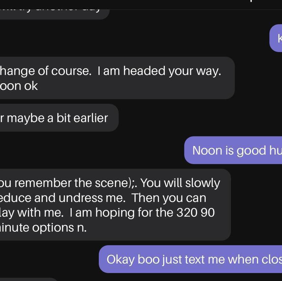The width and height of the screenshot is (282, 281).
Task: Click the "oon ok" line of text
Action: tap(19, 86)
